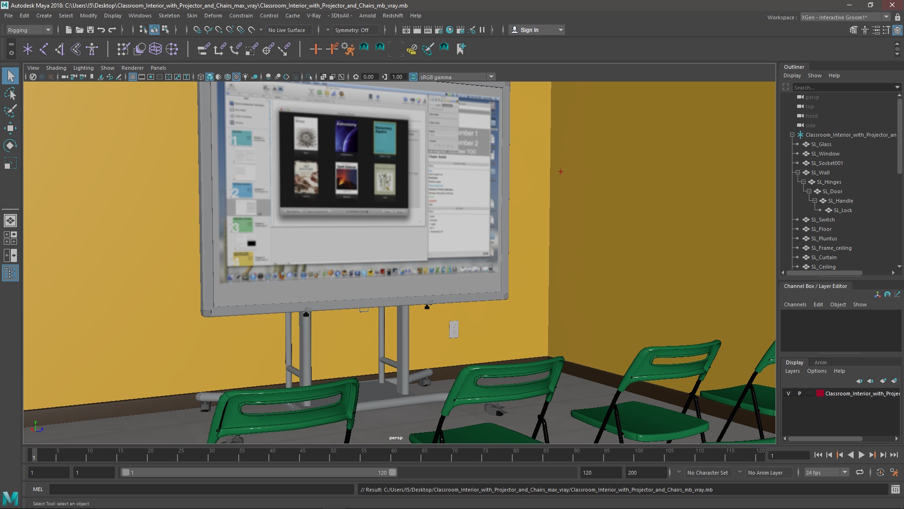
Task: Collapse the SL_Wall tree node
Action: (798, 172)
